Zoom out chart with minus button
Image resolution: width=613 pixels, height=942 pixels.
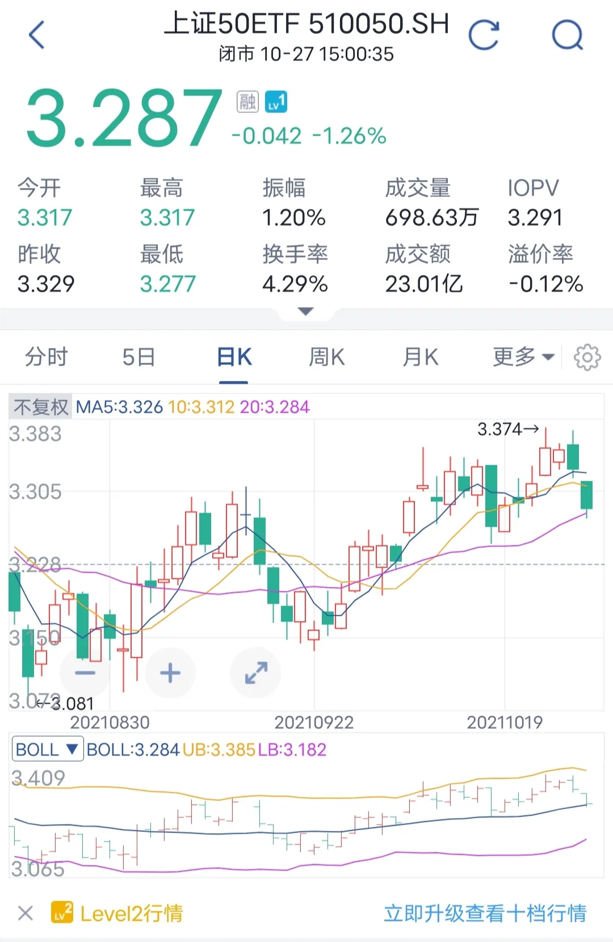85,673
